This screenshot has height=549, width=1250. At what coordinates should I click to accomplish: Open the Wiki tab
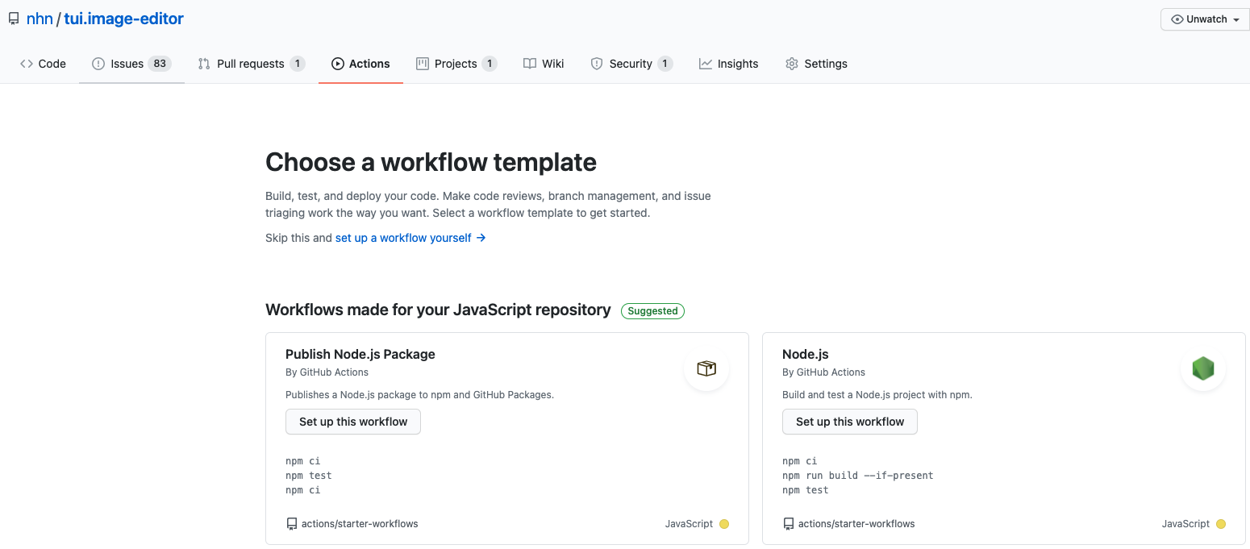(544, 64)
